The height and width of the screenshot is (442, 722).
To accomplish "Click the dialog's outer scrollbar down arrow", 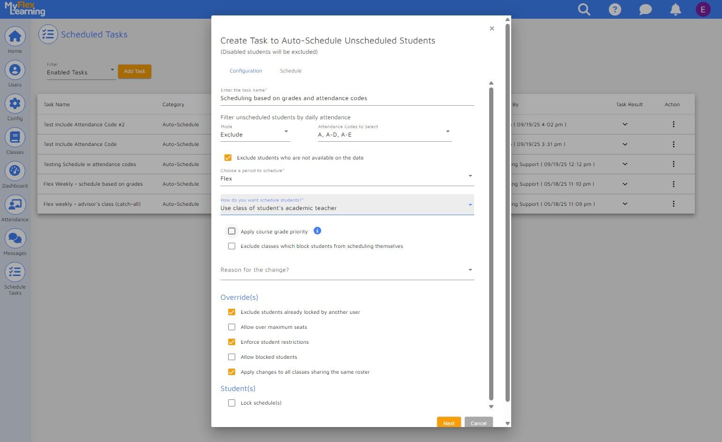I will [x=507, y=423].
